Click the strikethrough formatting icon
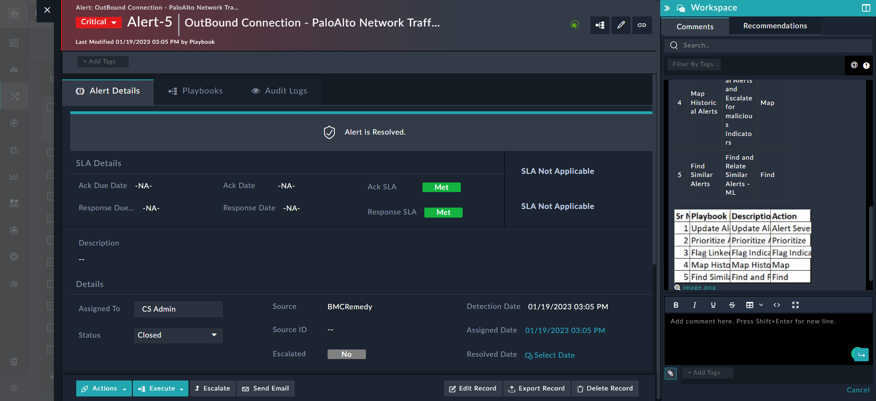The width and height of the screenshot is (876, 401). tap(732, 305)
